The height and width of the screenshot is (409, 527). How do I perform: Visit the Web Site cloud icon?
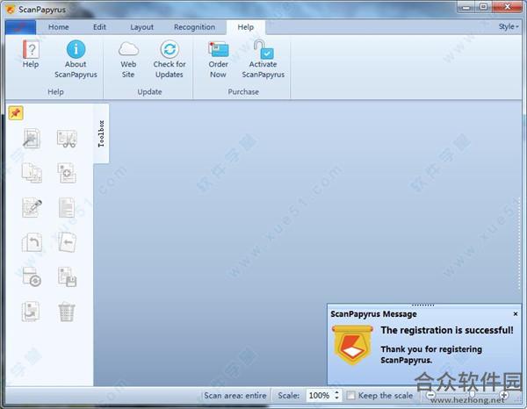[128, 60]
